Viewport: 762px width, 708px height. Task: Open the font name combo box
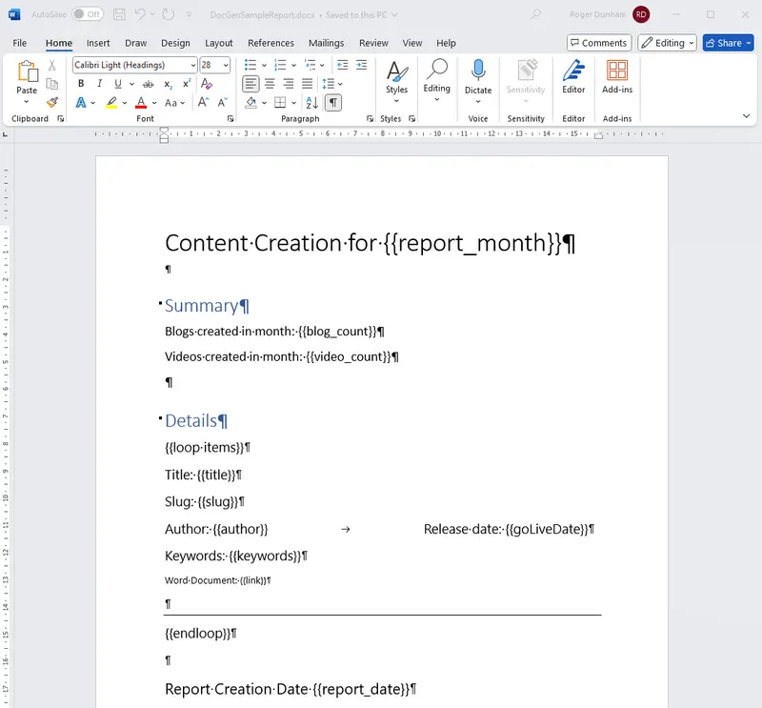(135, 65)
